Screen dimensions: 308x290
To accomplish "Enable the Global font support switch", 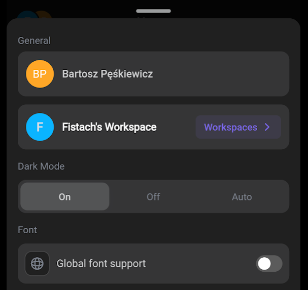I will point(269,264).
